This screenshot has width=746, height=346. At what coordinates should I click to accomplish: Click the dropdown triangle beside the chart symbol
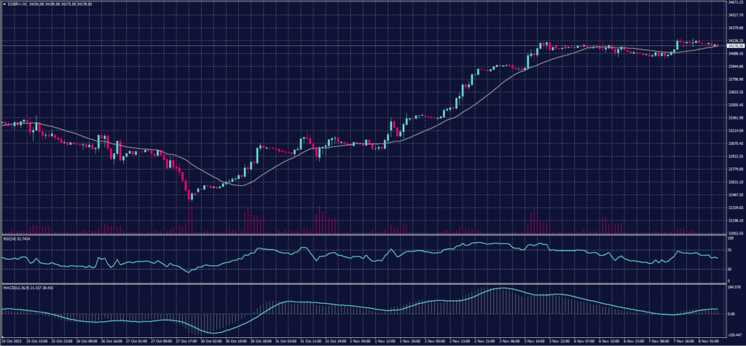coord(3,4)
